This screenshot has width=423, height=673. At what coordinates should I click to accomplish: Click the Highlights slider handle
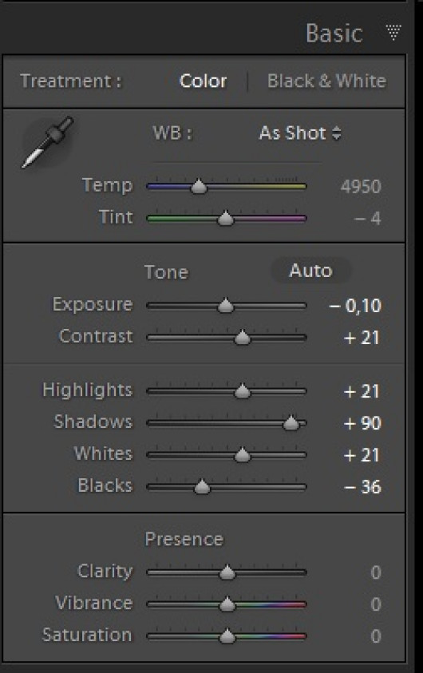coord(243,391)
